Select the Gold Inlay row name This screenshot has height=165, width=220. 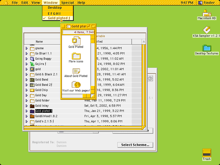coord(42,106)
